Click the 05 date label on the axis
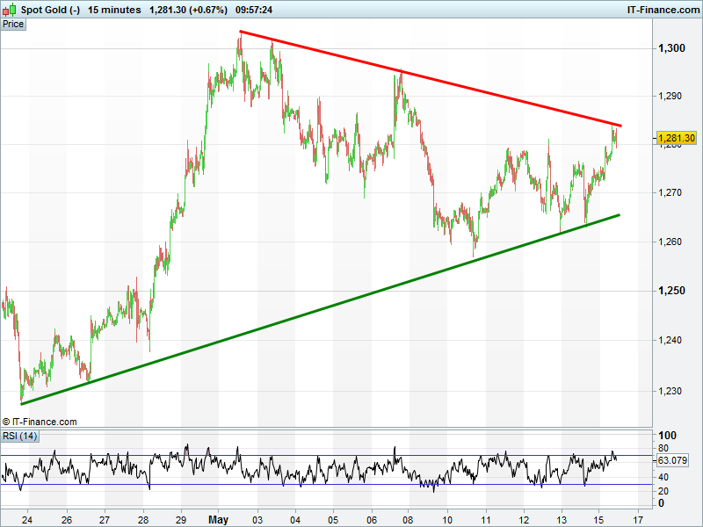The image size is (703, 527). coord(333,520)
